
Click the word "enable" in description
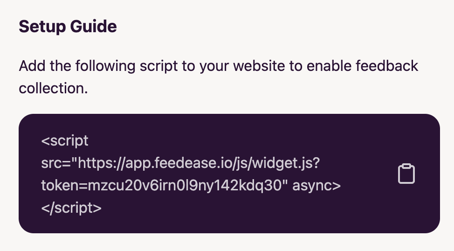pos(329,66)
